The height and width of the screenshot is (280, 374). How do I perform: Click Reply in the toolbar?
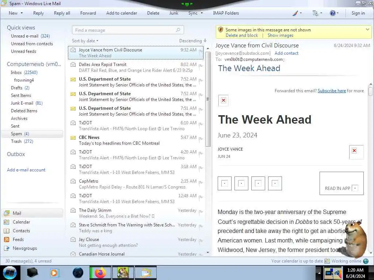tap(38, 13)
